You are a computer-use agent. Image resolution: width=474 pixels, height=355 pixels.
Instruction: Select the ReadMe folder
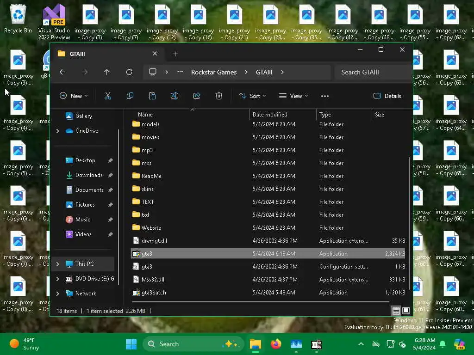[x=268, y=176]
